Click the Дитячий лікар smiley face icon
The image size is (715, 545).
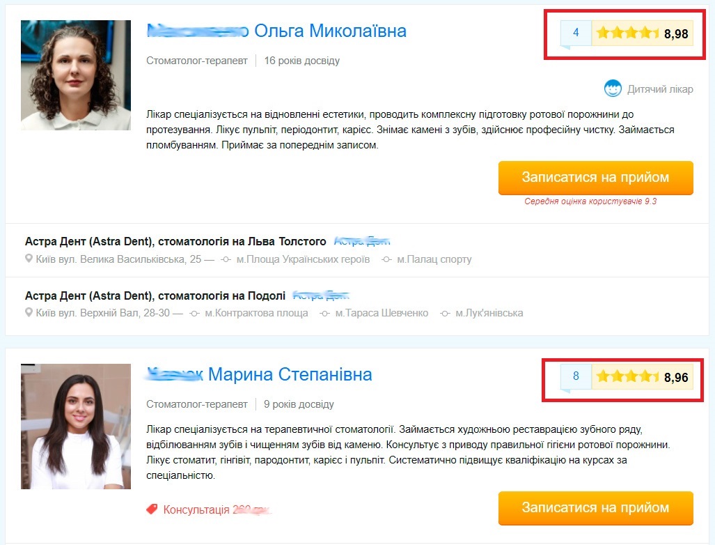click(613, 89)
